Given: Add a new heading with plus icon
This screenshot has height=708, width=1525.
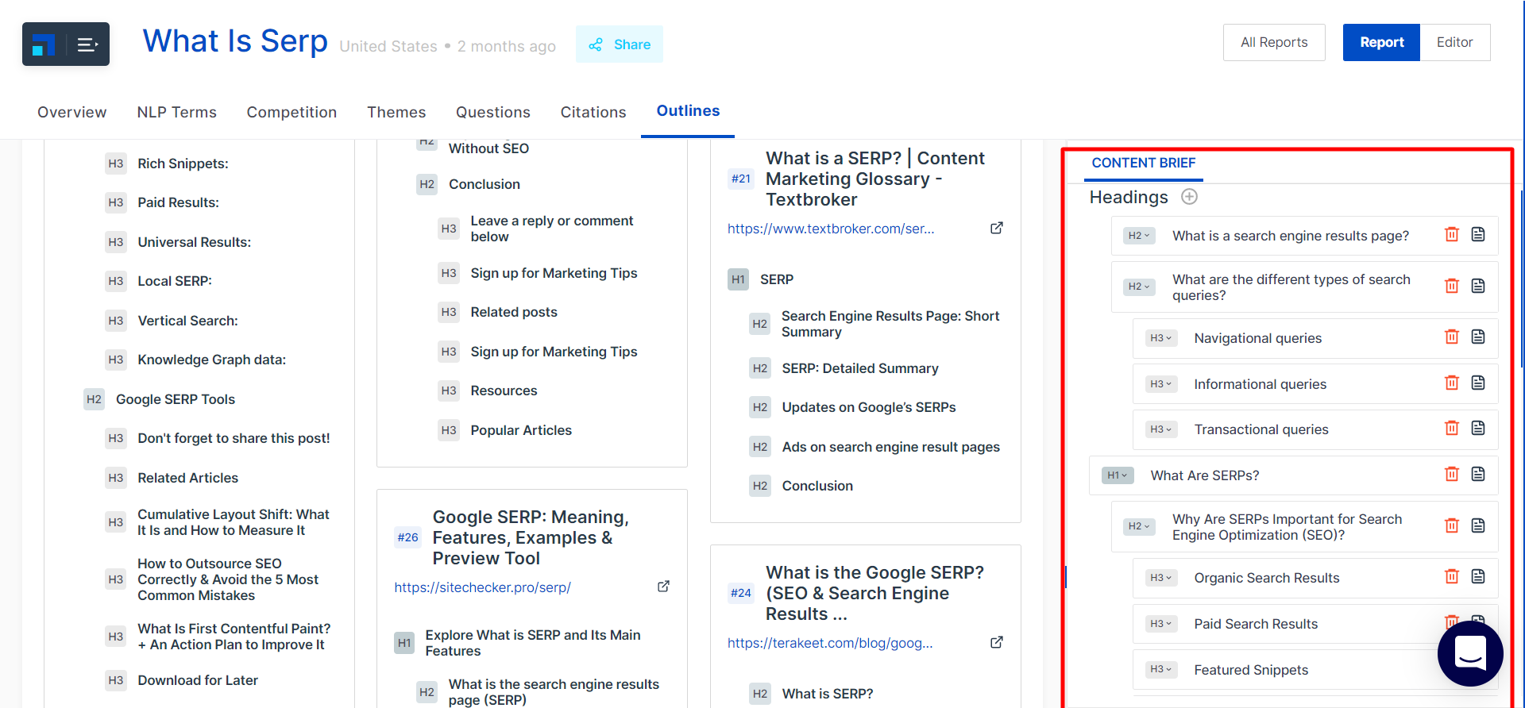Looking at the screenshot, I should pos(1189,197).
